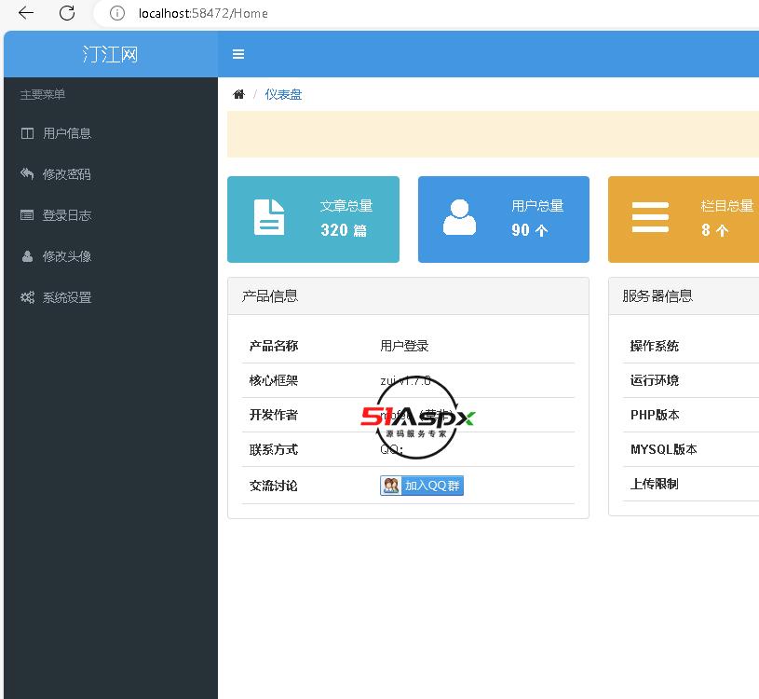Click the PHP版本 row label
This screenshot has width=759, height=699.
point(655,415)
